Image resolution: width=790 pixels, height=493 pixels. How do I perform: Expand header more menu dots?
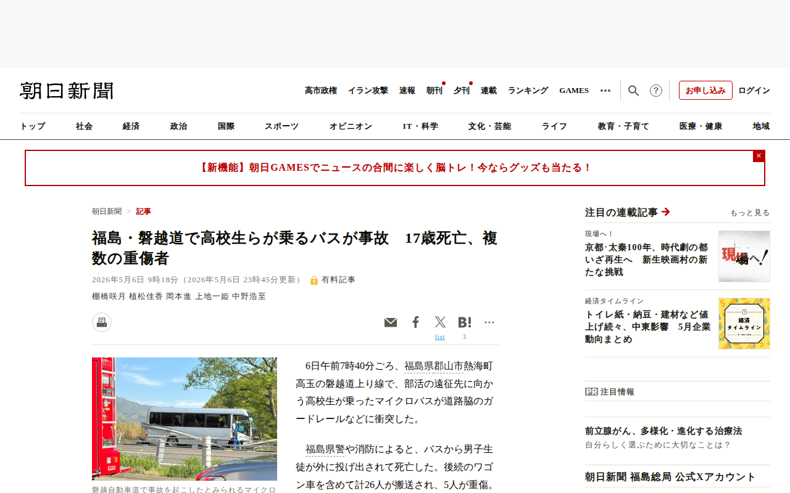(x=605, y=91)
